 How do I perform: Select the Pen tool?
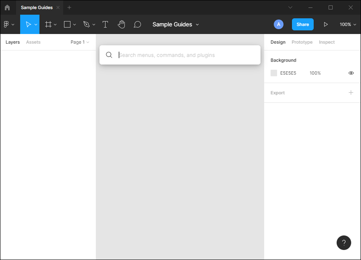[86, 24]
